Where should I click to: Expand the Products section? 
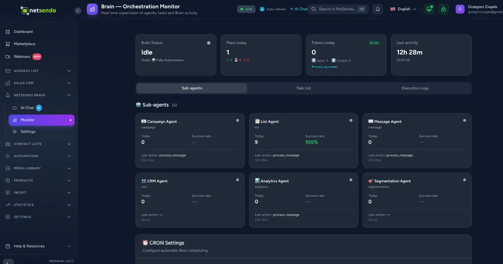pyautogui.click(x=39, y=180)
